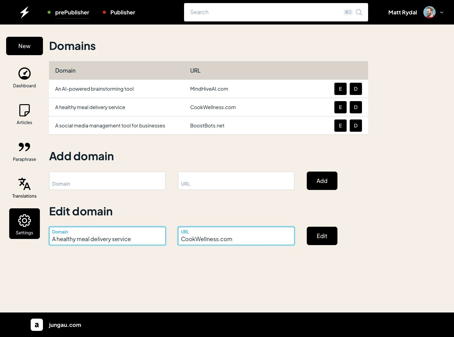454x337 pixels.
Task: Expand the user account chevron
Action: [442, 12]
